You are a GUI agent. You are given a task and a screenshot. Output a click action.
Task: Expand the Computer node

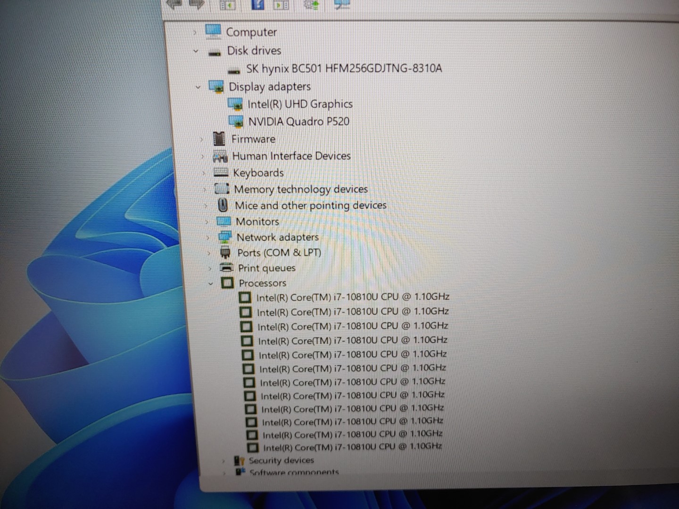195,32
